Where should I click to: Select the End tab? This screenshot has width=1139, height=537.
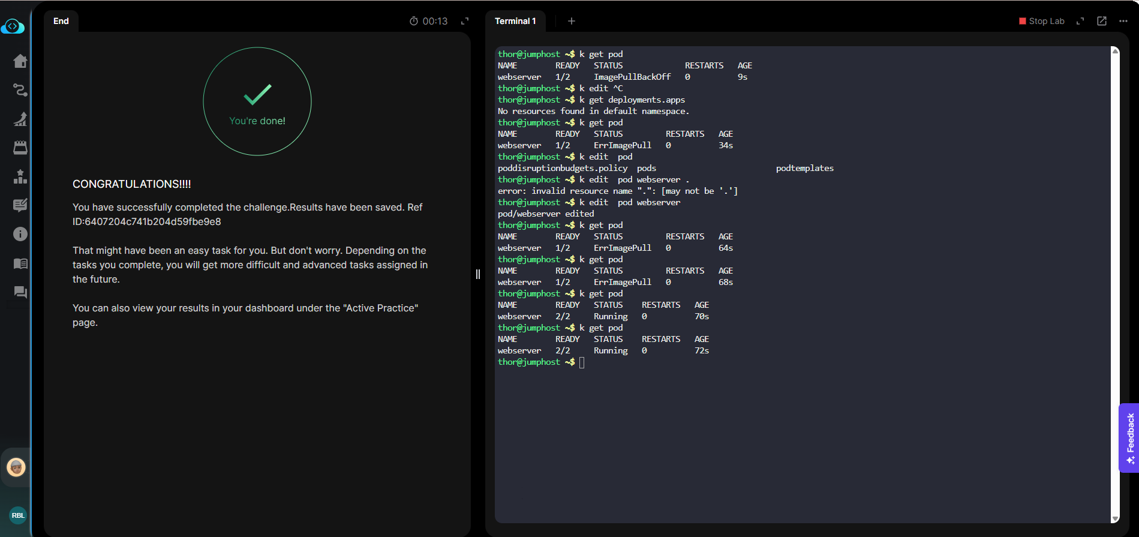click(x=61, y=21)
